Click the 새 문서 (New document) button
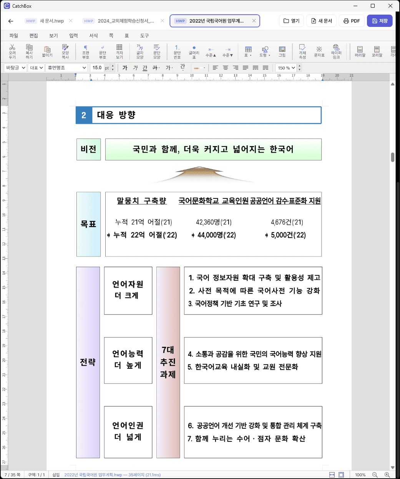The width and height of the screenshot is (400, 479). pos(322,21)
